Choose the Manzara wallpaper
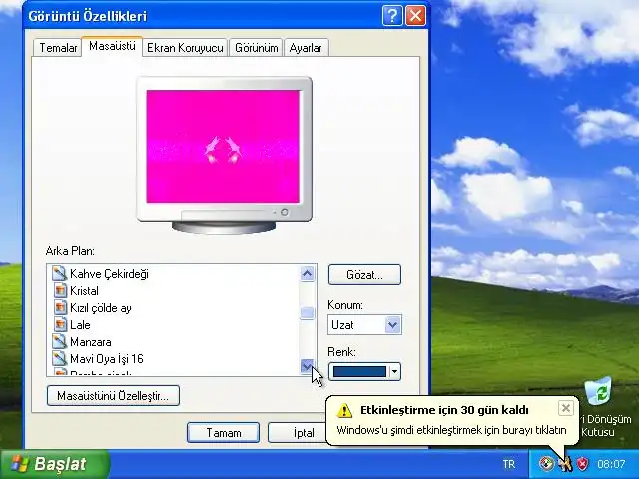 tap(91, 342)
